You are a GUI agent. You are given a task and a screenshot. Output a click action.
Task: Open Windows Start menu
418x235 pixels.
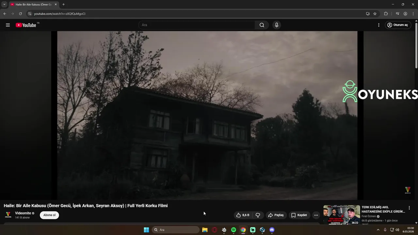tap(146, 230)
